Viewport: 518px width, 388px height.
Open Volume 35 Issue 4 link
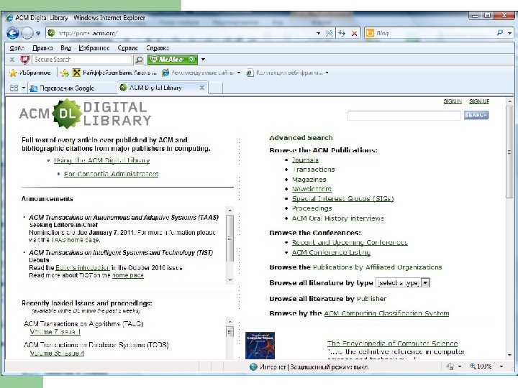click(57, 353)
